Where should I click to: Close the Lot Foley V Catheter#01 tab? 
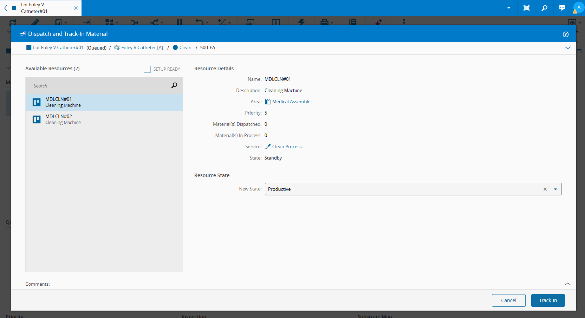[x=76, y=8]
